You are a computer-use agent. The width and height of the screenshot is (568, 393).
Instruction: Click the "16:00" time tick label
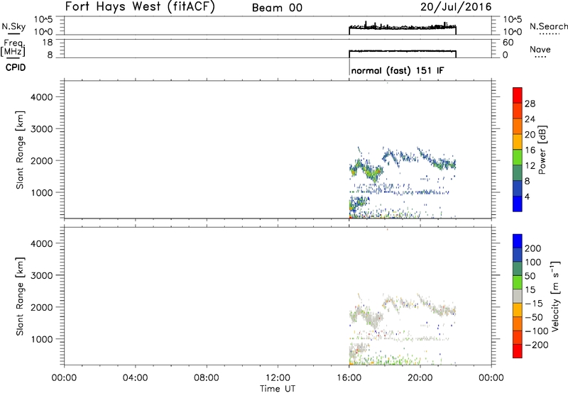point(349,378)
